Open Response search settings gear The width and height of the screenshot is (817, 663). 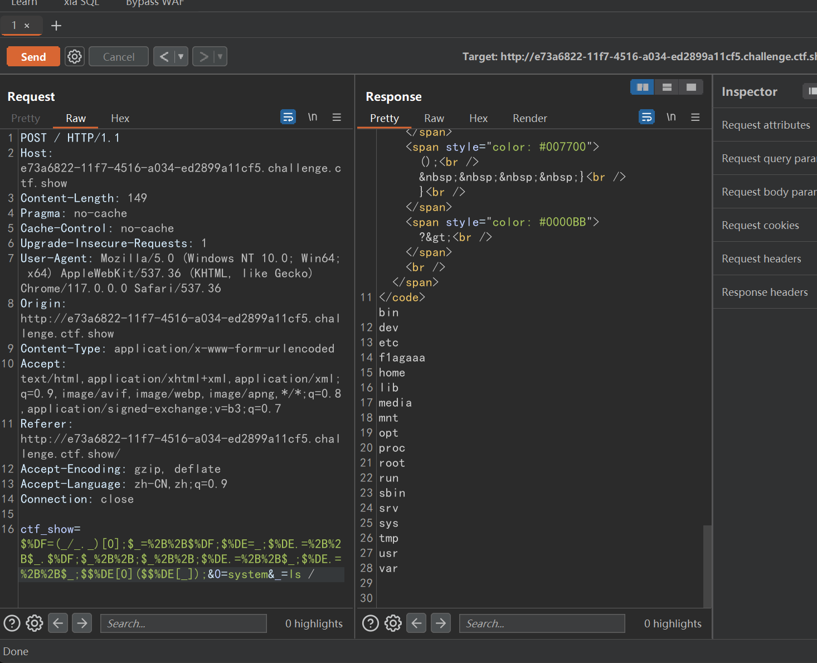pos(393,623)
